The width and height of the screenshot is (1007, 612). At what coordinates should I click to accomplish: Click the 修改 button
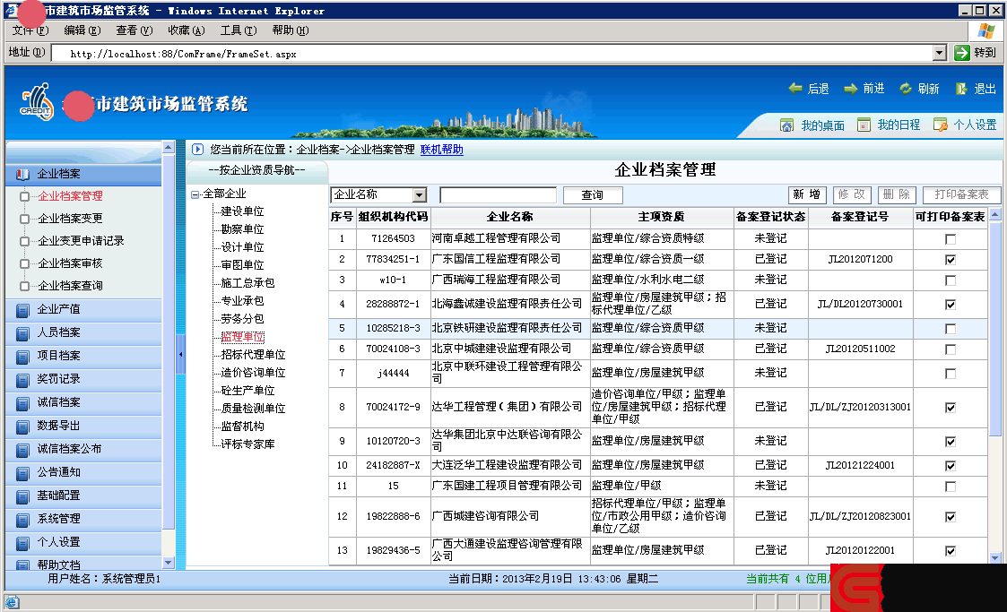(852, 194)
